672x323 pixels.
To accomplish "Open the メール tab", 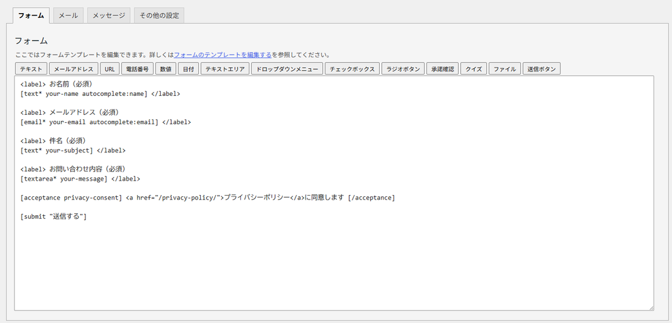I will click(x=68, y=16).
